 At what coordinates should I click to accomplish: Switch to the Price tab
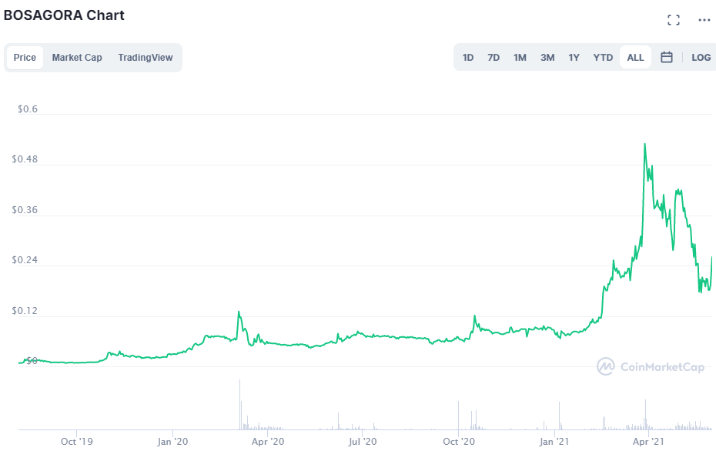pos(25,58)
